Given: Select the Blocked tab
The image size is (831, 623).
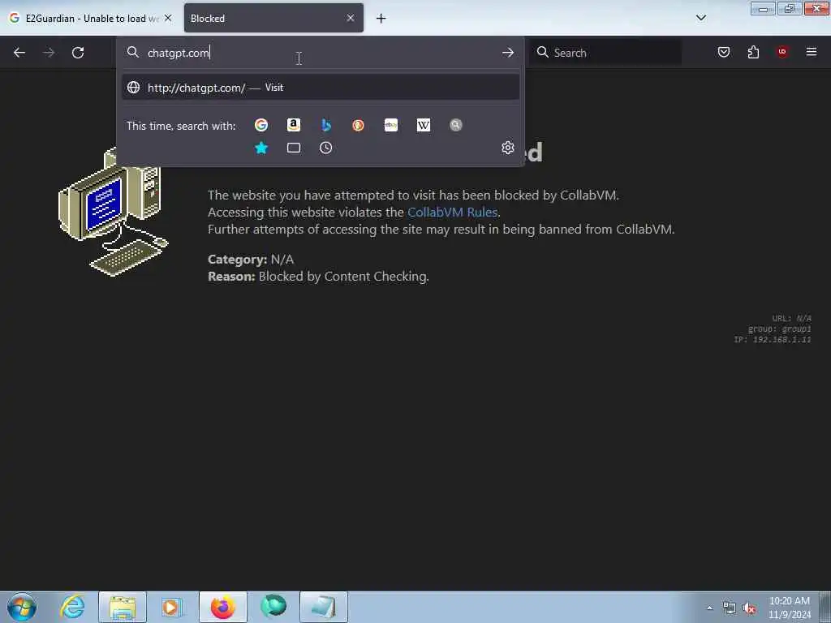Looking at the screenshot, I should (273, 18).
